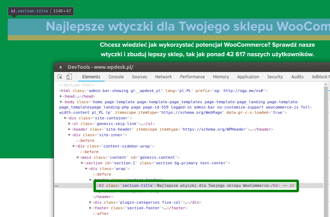Toggle the device toolbar icon

pos(69,77)
